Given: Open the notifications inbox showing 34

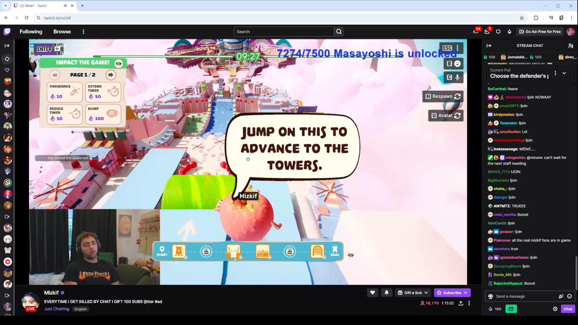Looking at the screenshot, I should pyautogui.click(x=476, y=31).
